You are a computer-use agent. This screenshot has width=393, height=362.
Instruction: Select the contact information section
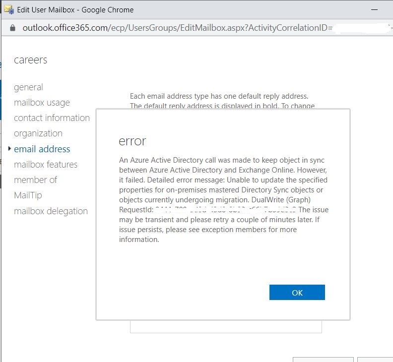point(52,118)
